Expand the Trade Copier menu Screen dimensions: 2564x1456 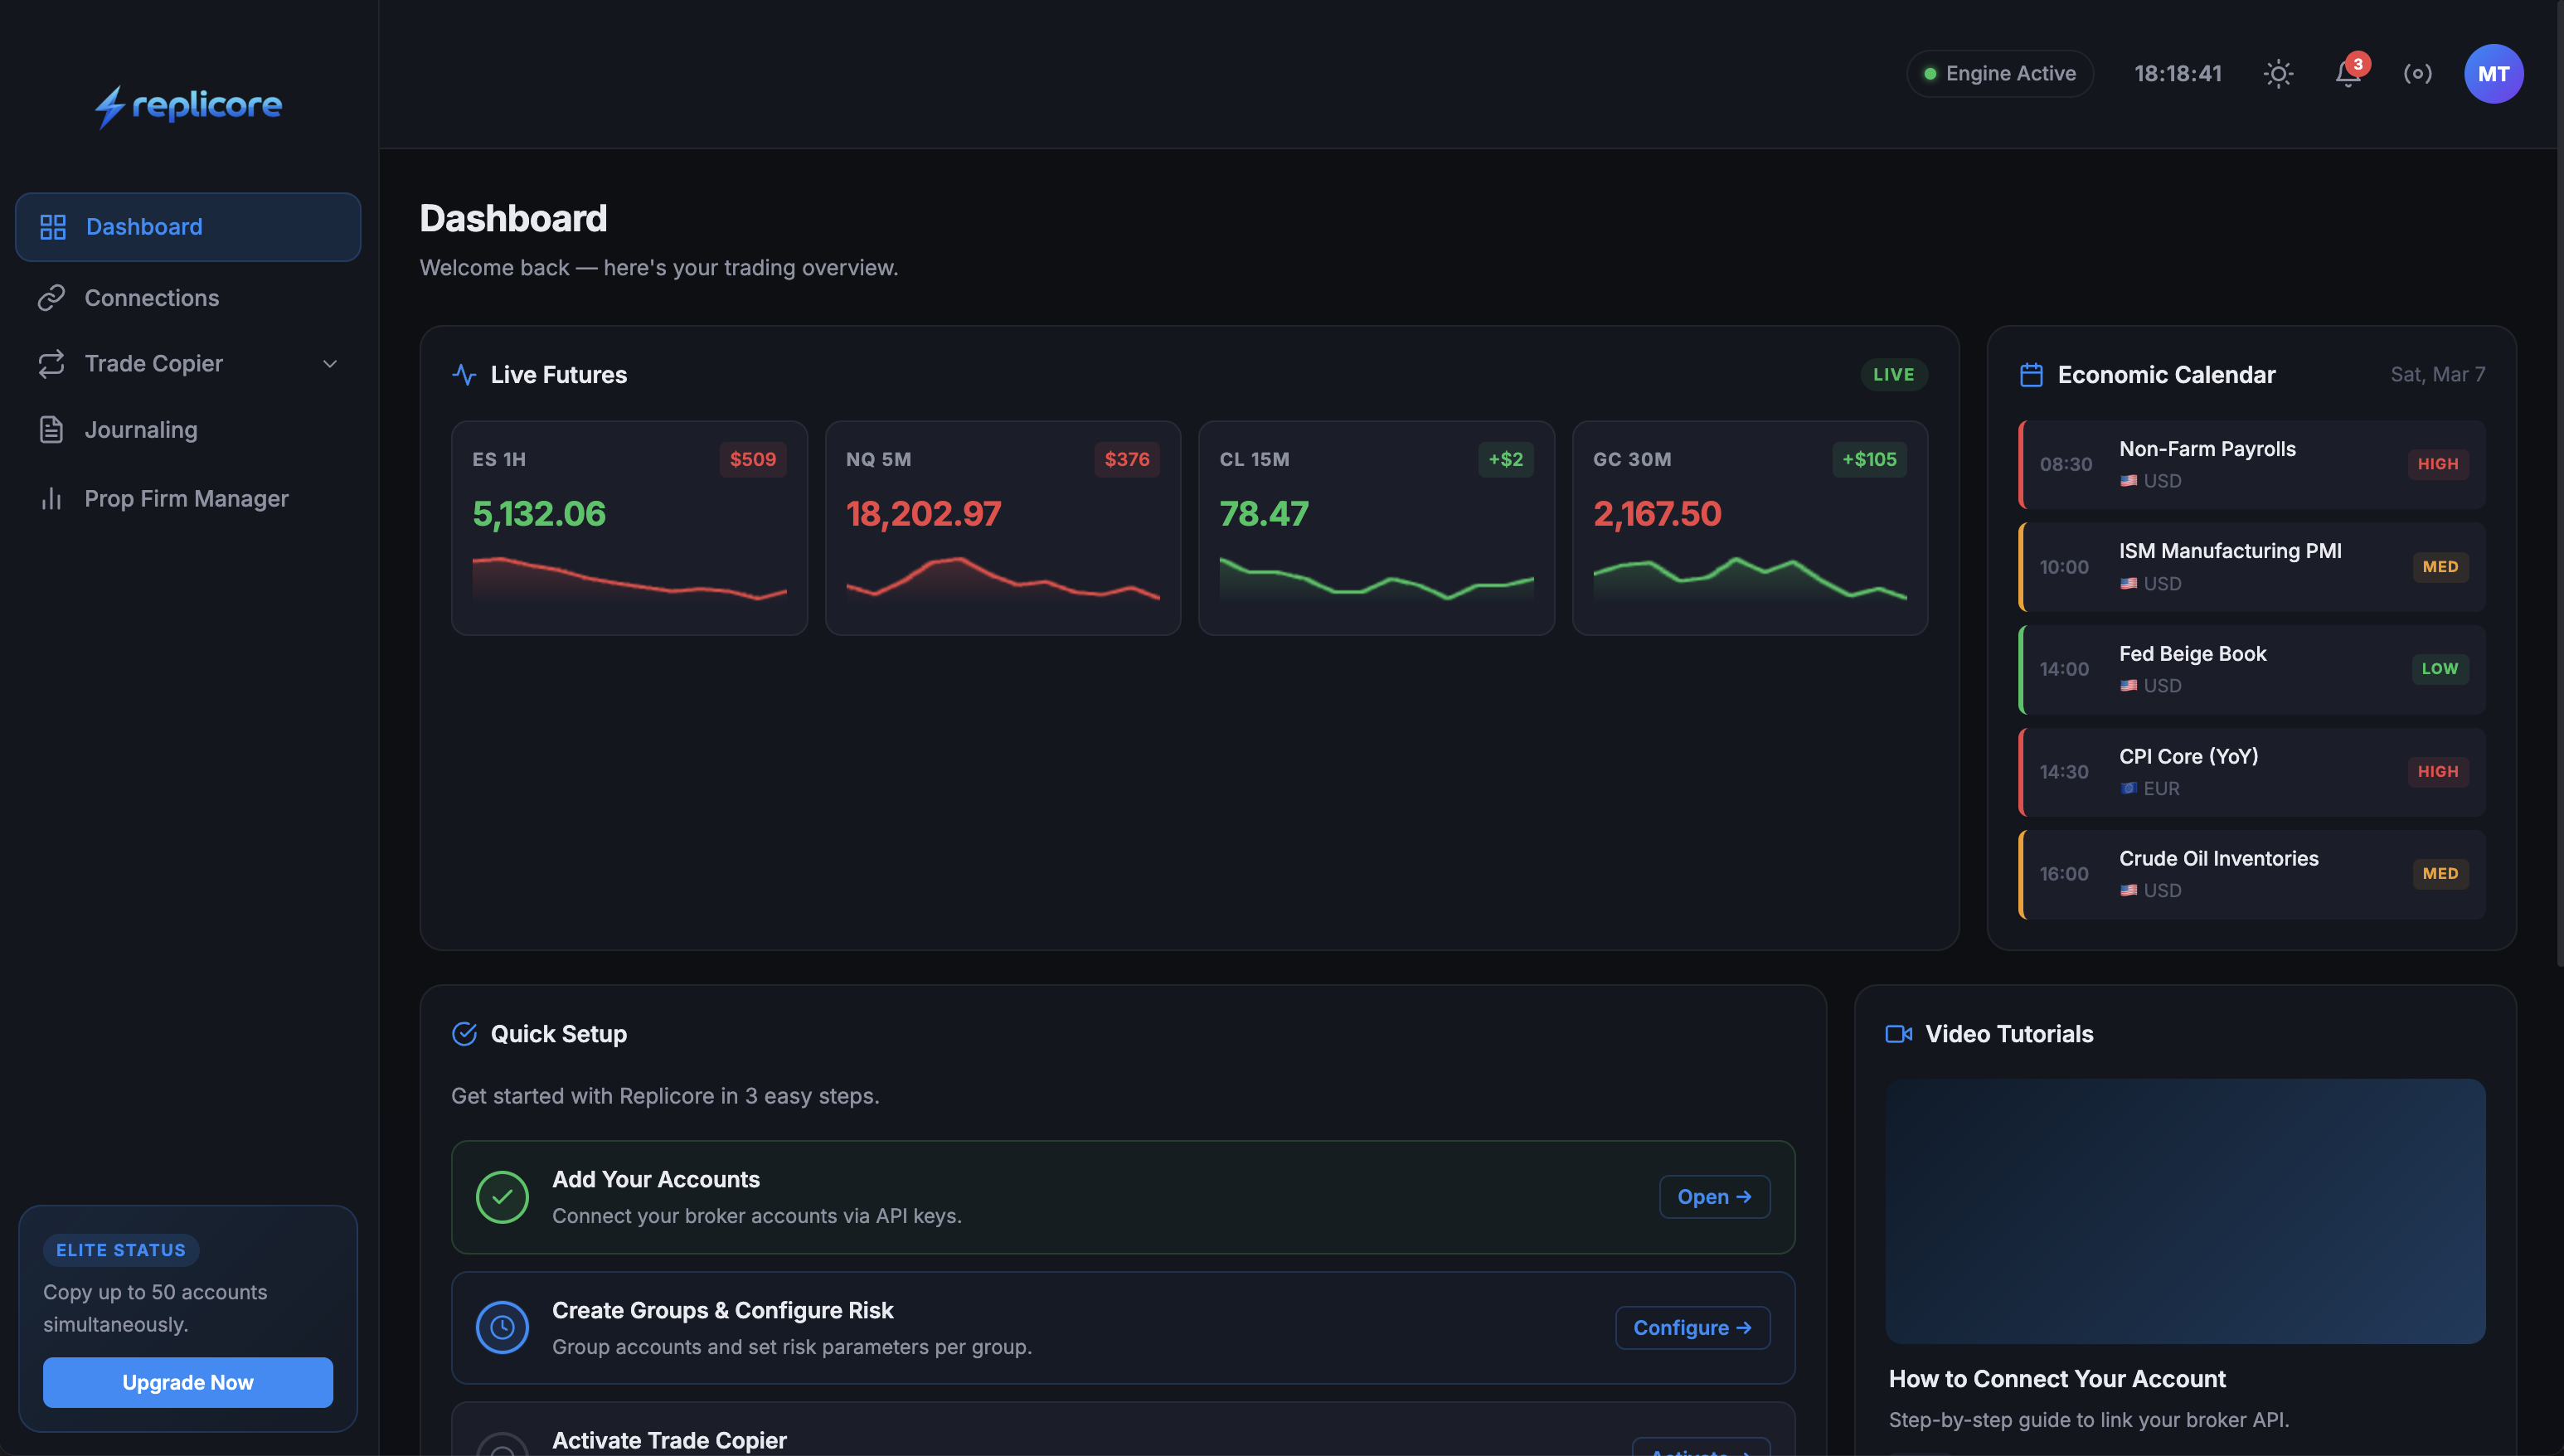pyautogui.click(x=331, y=363)
